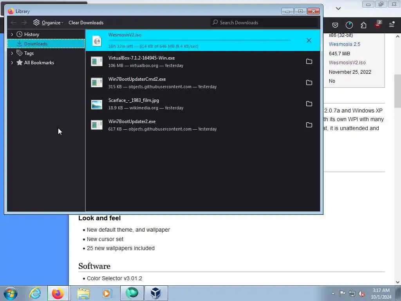Go back using Library back arrow
Screen dimensions: 401x301
[x=14, y=23]
